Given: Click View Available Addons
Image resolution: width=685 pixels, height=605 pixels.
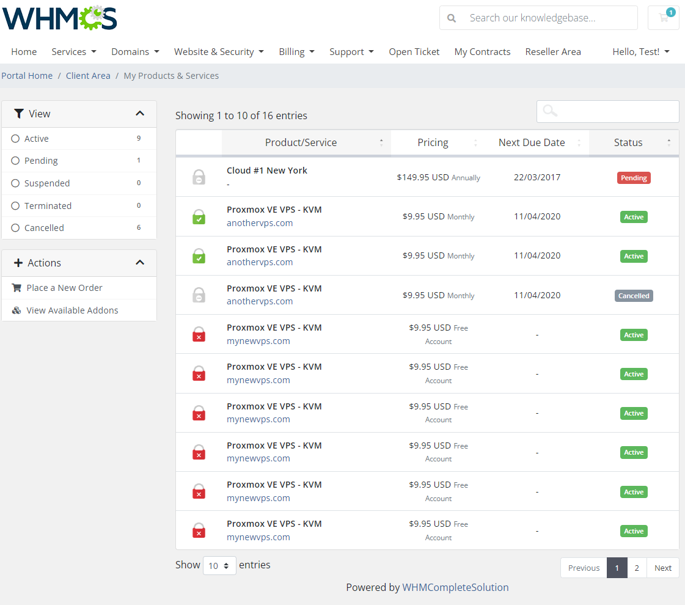Looking at the screenshot, I should click(x=72, y=310).
